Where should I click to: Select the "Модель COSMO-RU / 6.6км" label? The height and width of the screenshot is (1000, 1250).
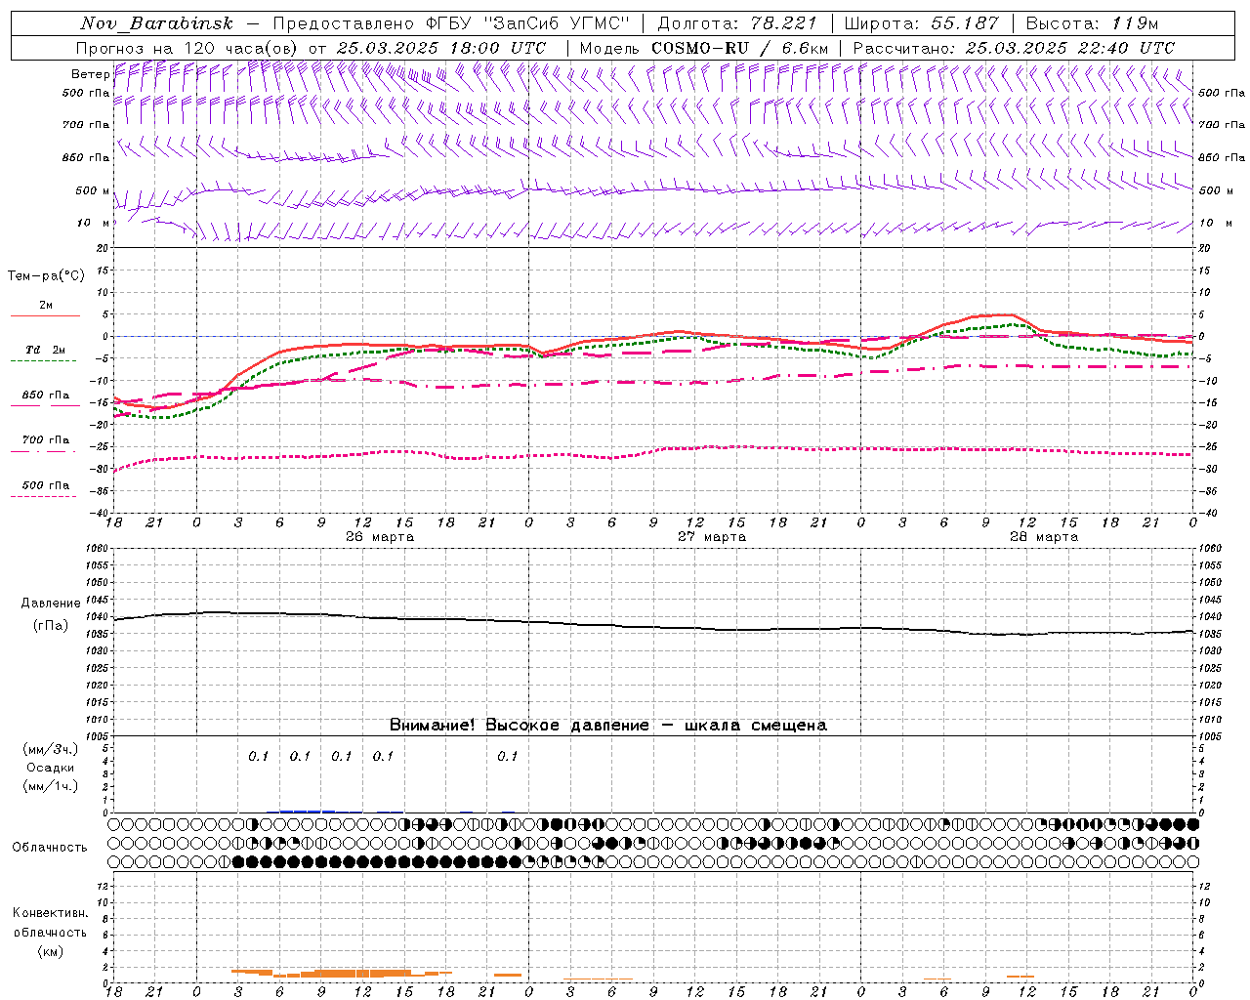pos(703,48)
